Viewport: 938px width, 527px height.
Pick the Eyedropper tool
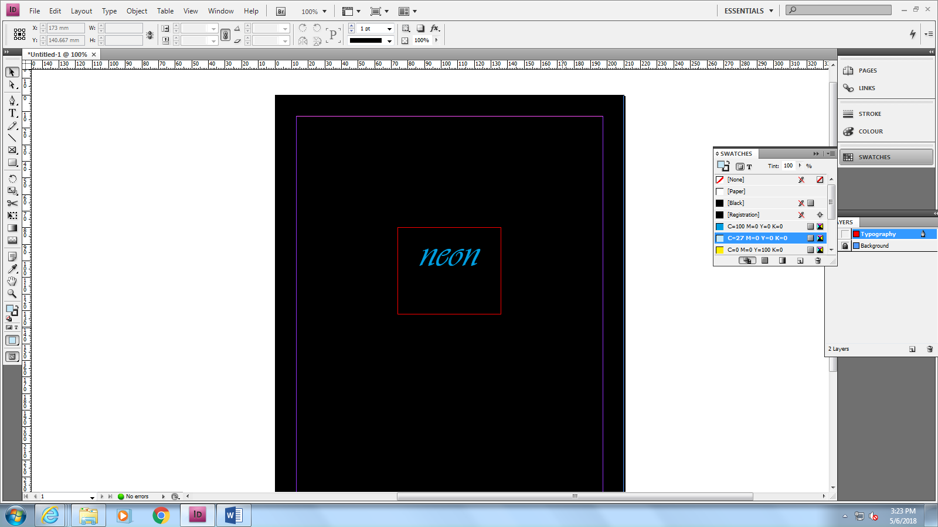click(x=12, y=268)
